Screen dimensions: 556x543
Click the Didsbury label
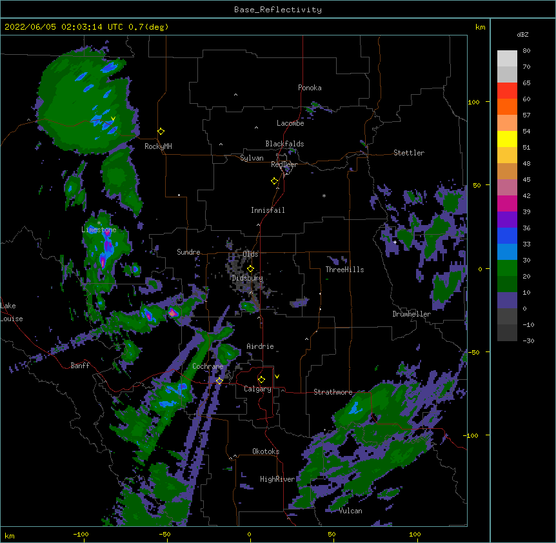tap(247, 278)
